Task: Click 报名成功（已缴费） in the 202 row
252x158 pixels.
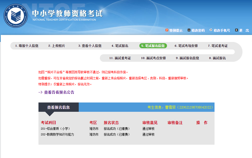Action: click(x=117, y=134)
